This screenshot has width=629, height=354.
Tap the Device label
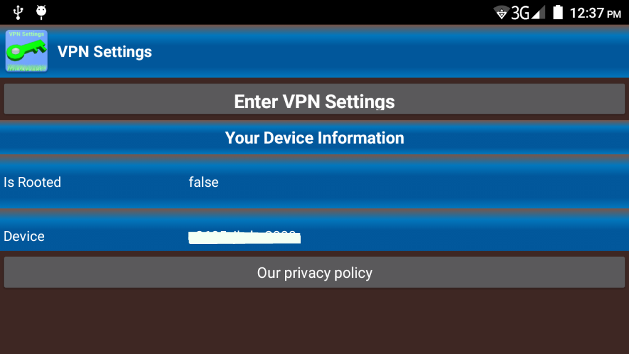pyautogui.click(x=24, y=236)
